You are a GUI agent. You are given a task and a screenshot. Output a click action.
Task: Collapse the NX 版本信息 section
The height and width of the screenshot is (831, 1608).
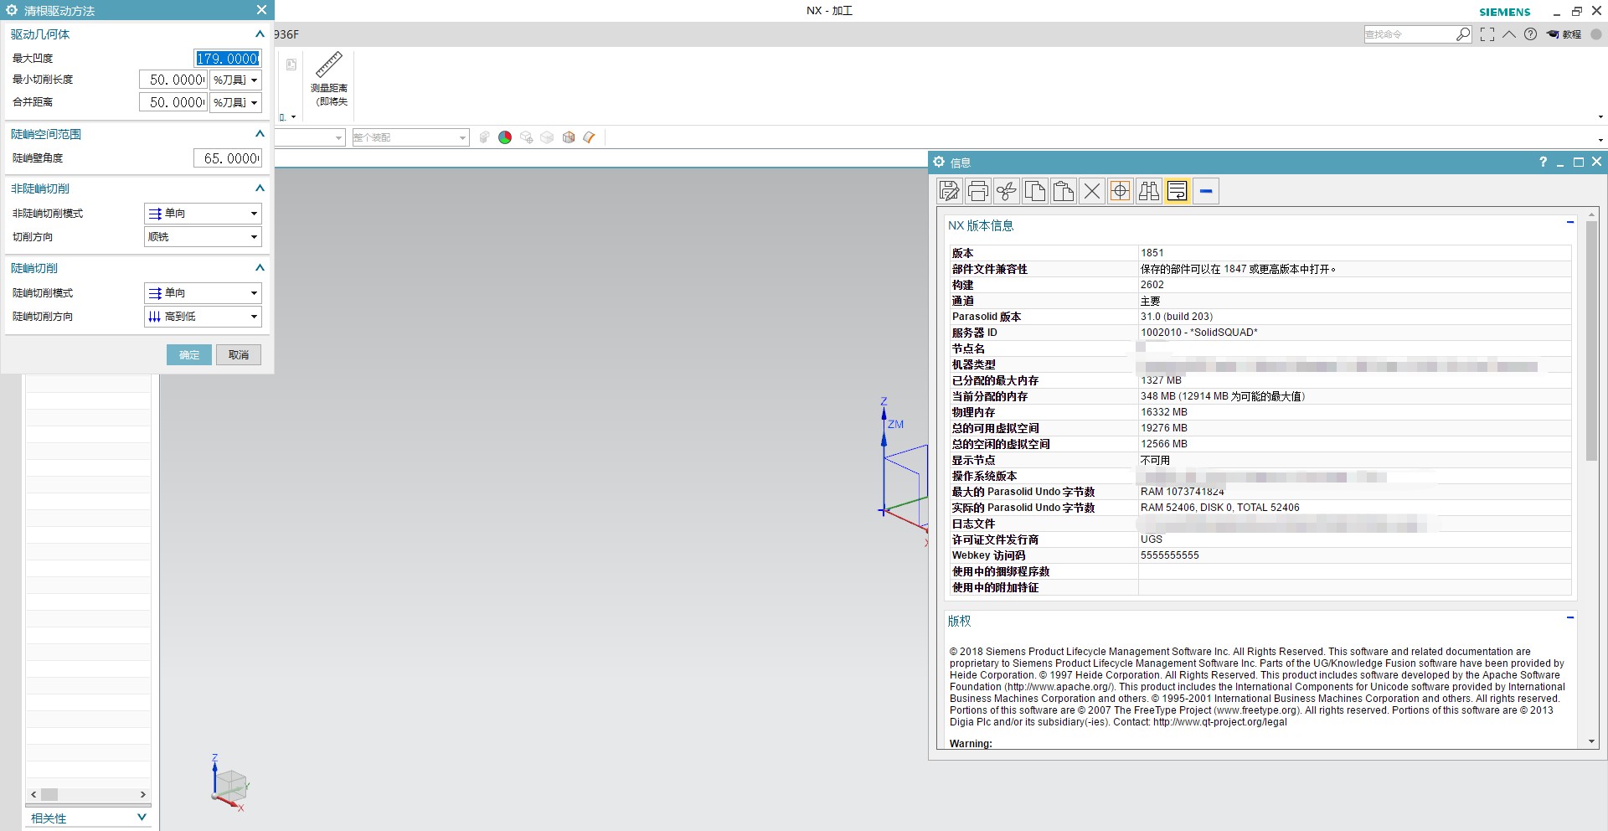[x=1570, y=223]
